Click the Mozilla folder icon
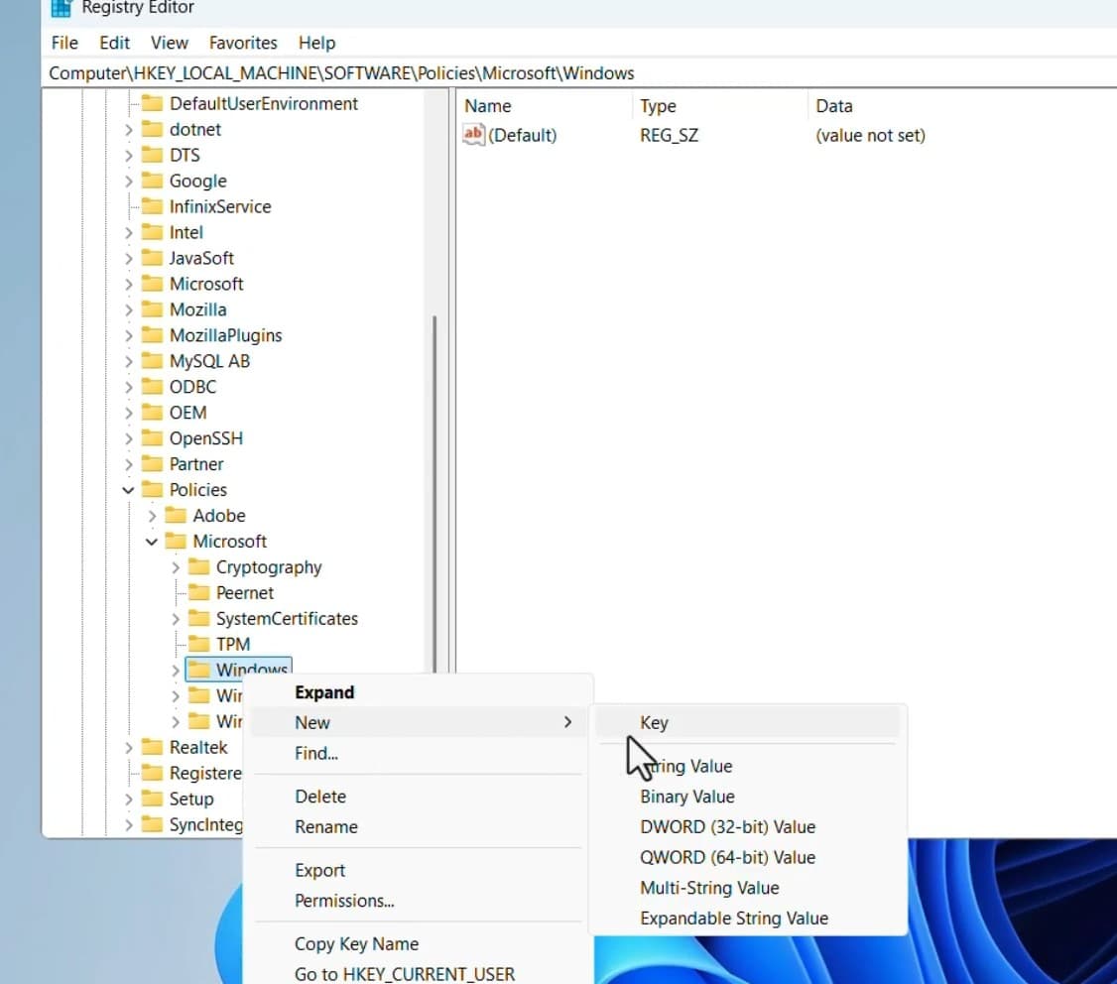The image size is (1117, 984). 152,309
